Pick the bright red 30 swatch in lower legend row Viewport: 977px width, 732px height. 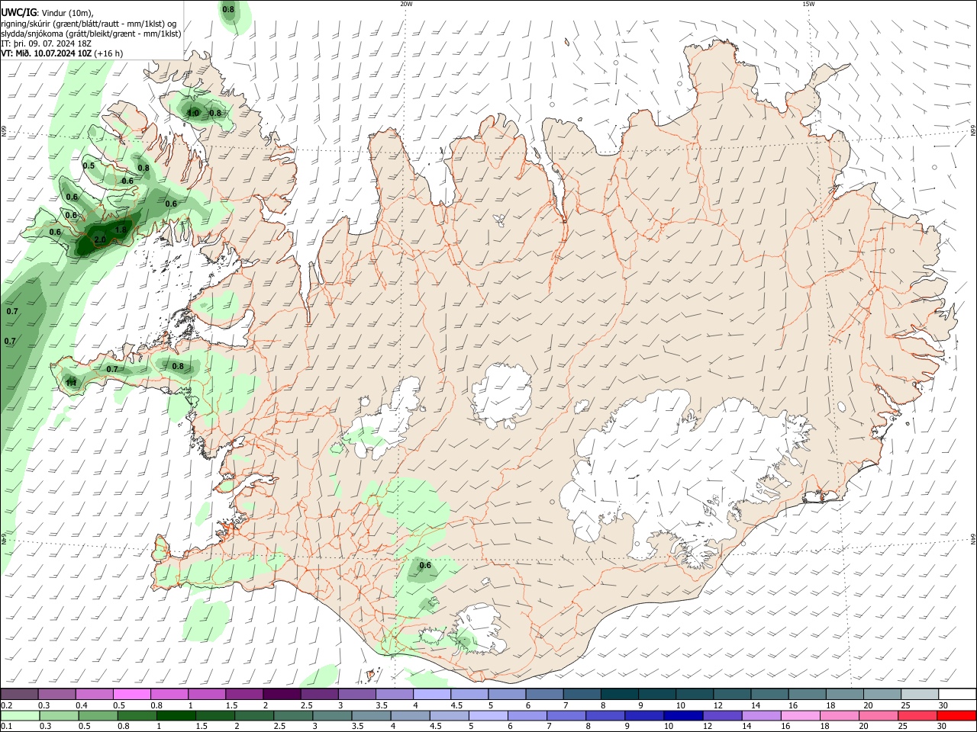957,716
